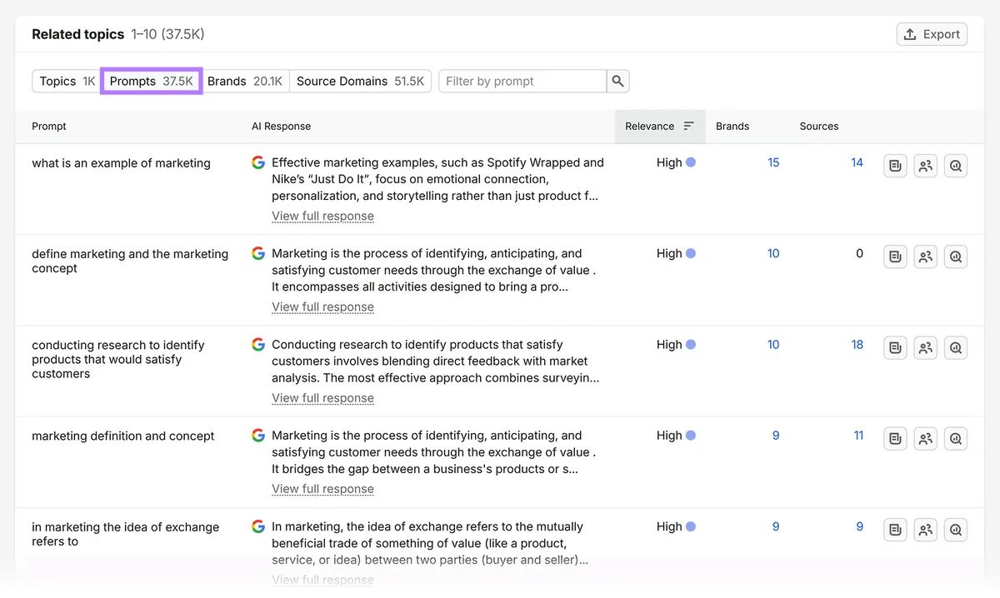Image resolution: width=1000 pixels, height=598 pixels.
Task: Open the Brands tab
Action: coord(245,81)
